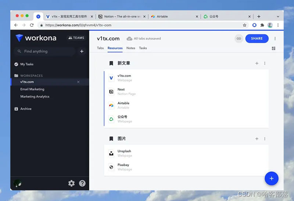Open settings via the gear icon
Screen dimensions: 294x201
[71, 183]
